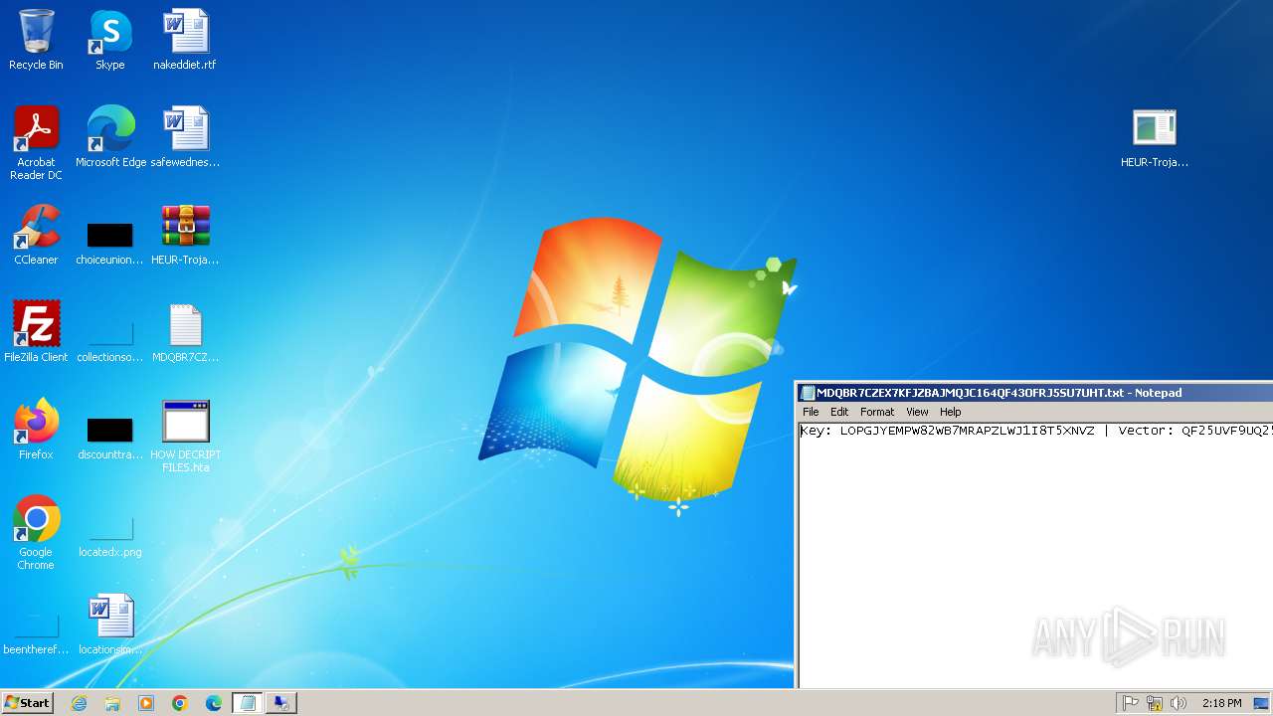
Task: Open the 2:18 PM clock
Action: click(x=1221, y=703)
